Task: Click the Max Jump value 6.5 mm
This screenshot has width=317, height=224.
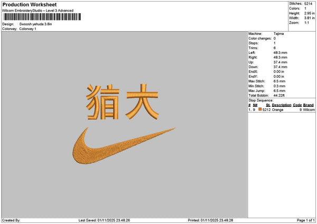Action: point(279,91)
